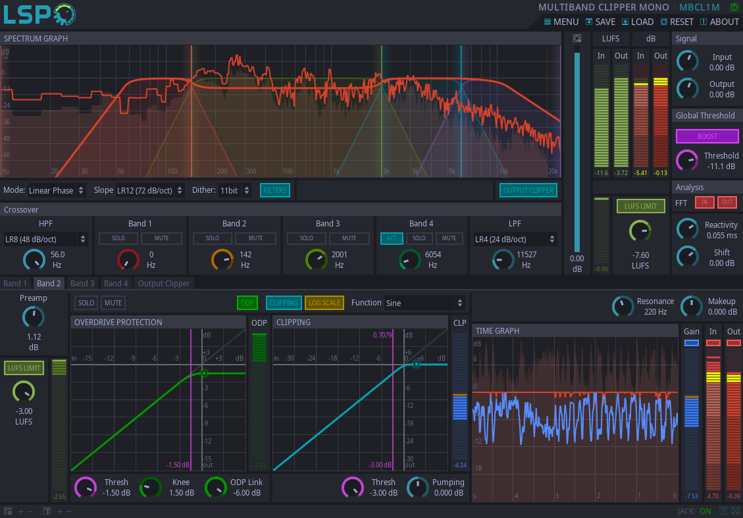Switch to the Band 3 tab
This screenshot has width=743, height=518.
click(x=82, y=284)
